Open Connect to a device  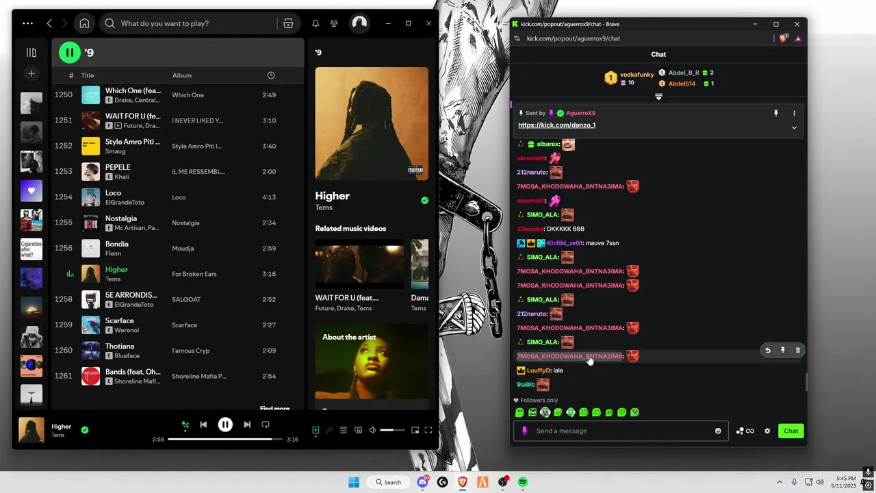[358, 430]
